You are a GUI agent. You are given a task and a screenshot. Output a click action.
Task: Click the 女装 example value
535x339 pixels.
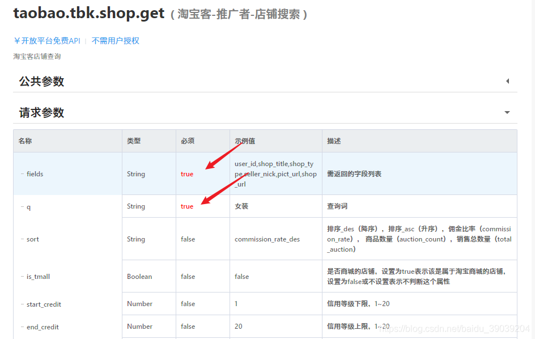click(241, 206)
